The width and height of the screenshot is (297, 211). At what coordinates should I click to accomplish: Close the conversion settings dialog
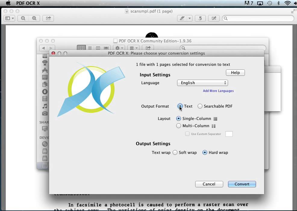pos(53,53)
